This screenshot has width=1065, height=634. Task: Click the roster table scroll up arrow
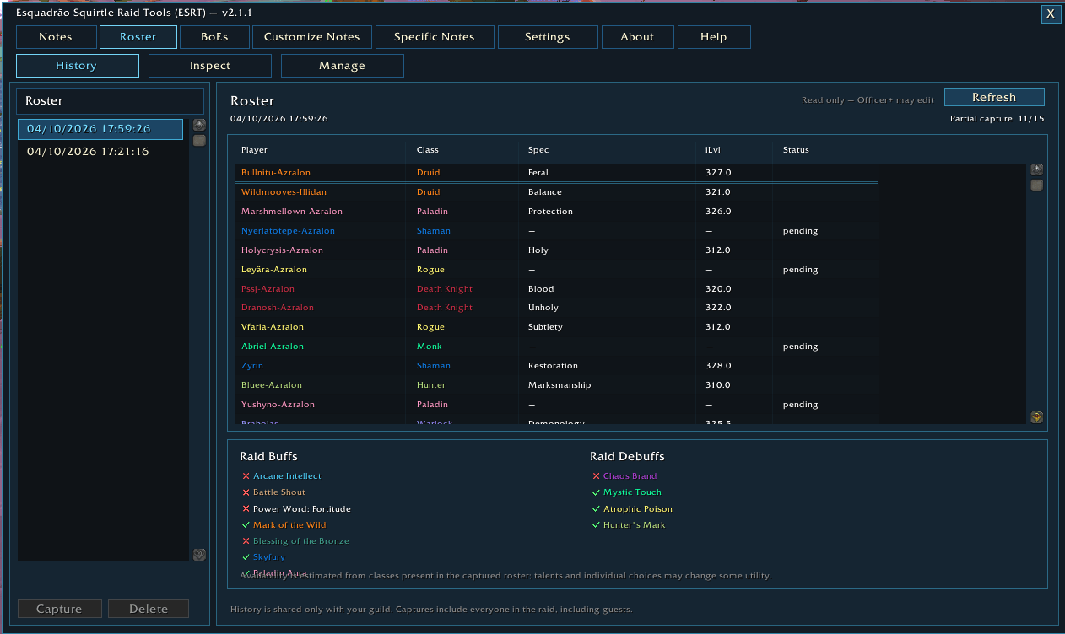[x=1037, y=169]
